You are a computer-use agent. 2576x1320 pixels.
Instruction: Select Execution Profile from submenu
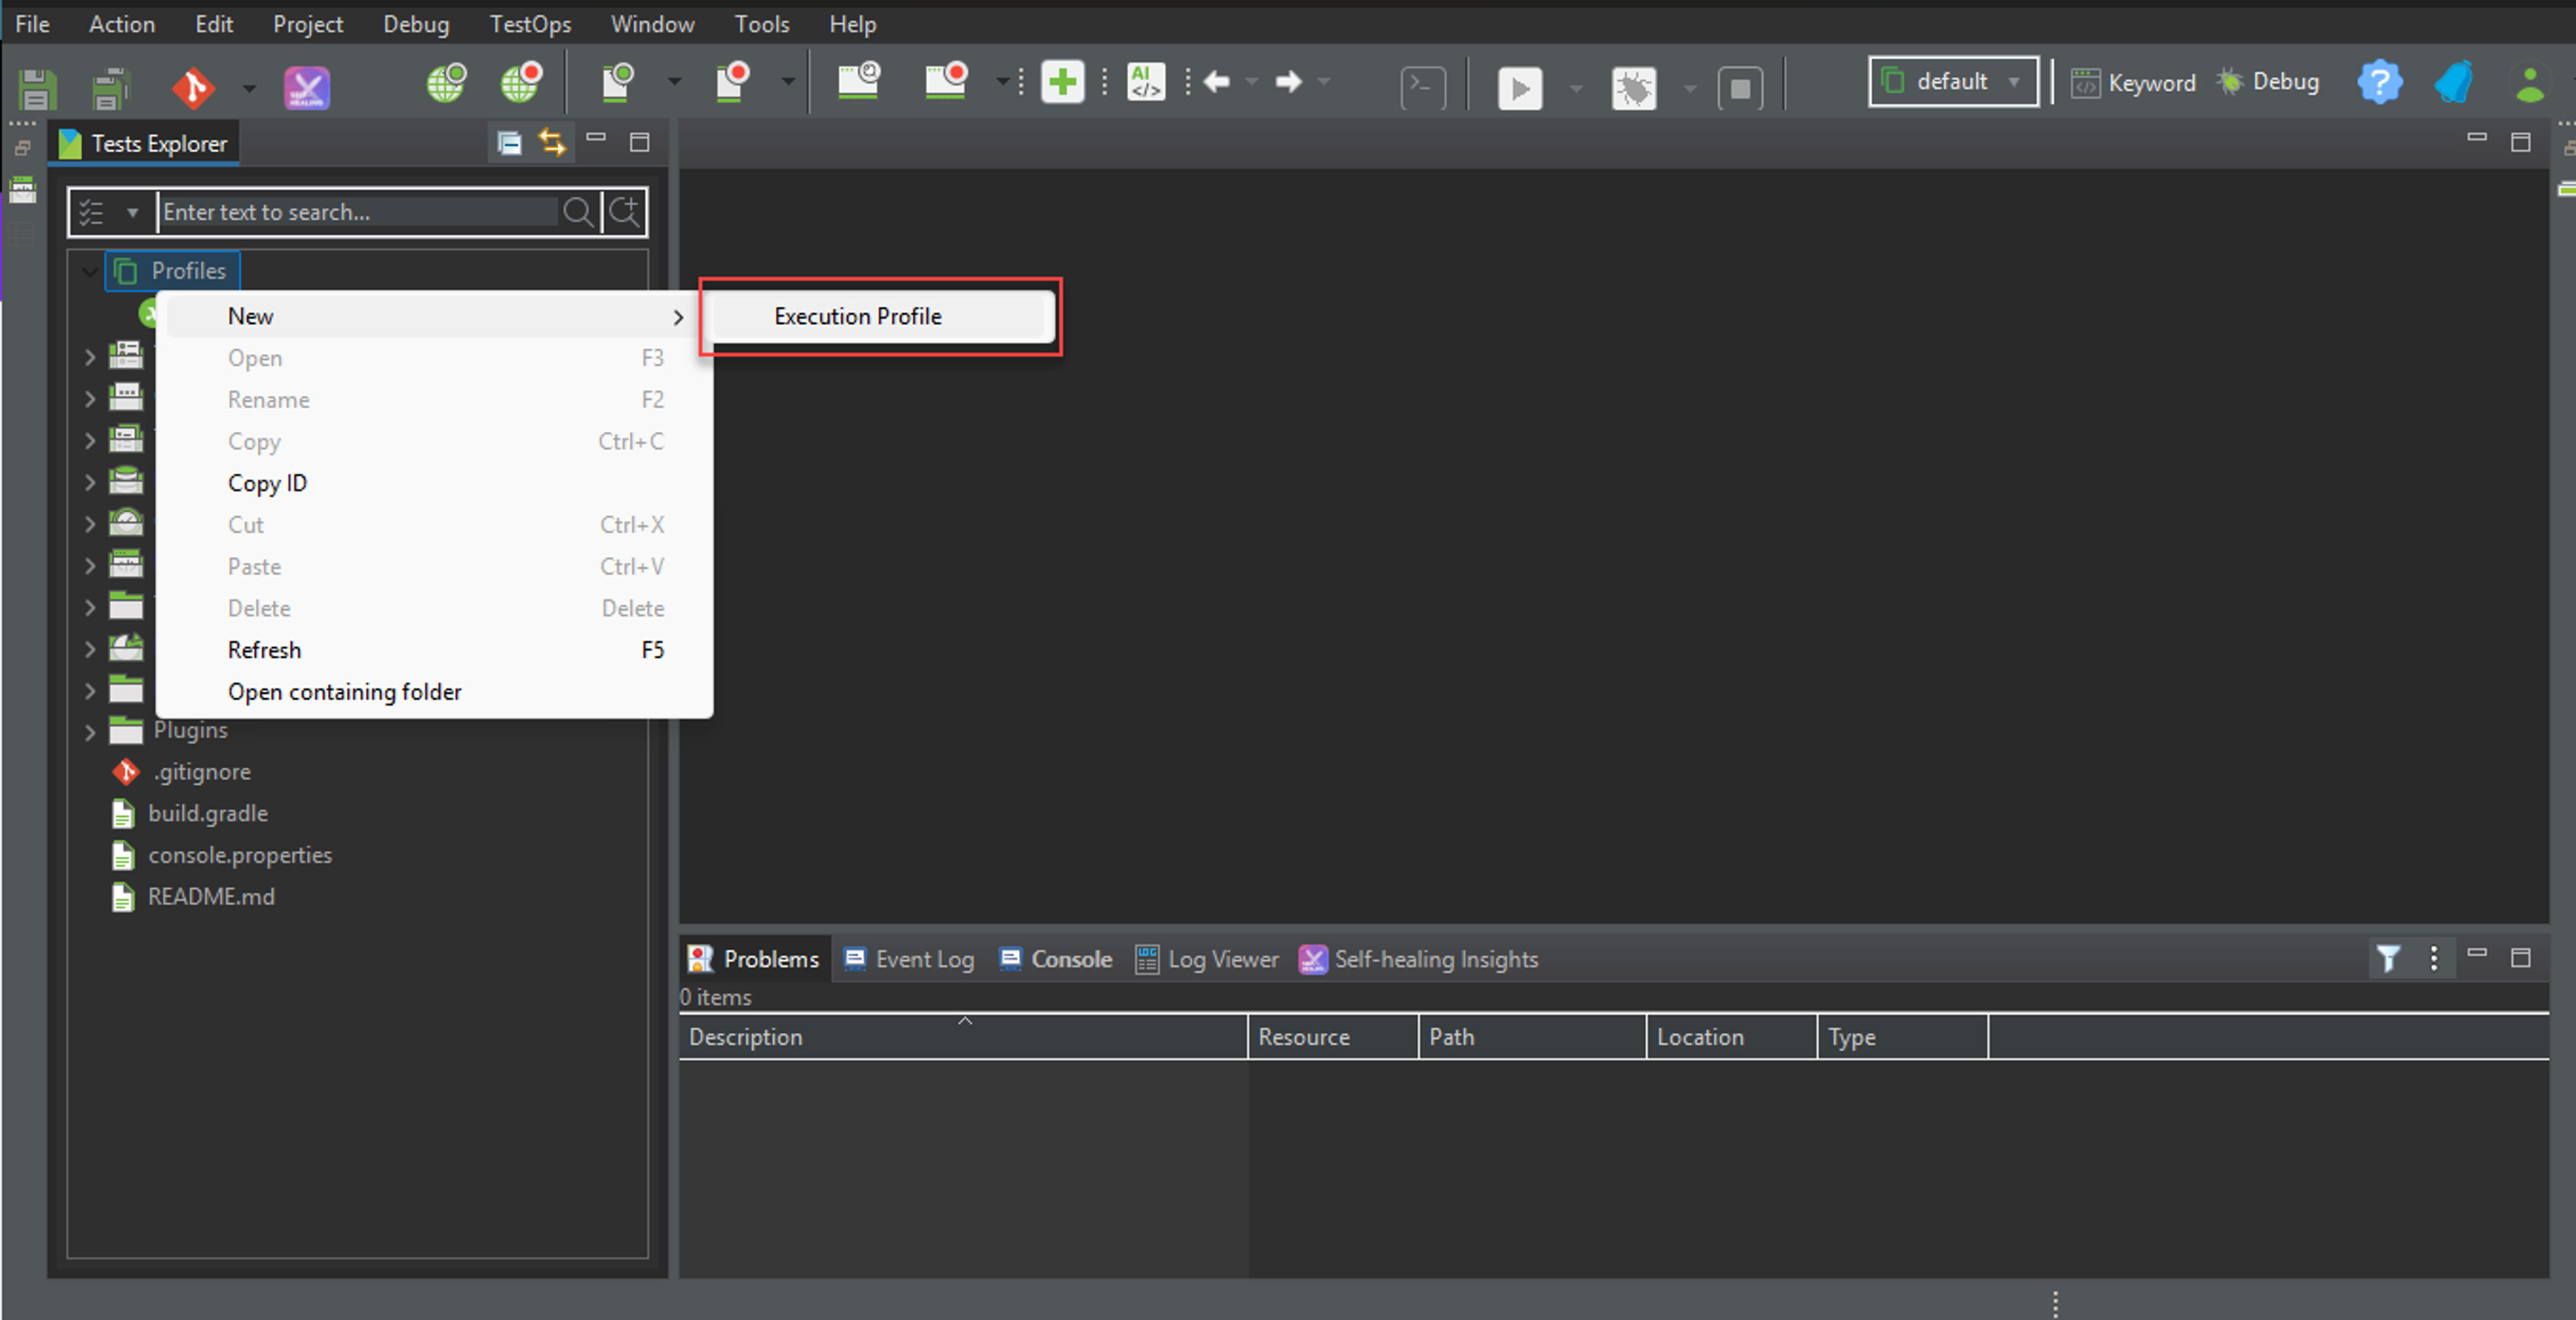pos(857,316)
